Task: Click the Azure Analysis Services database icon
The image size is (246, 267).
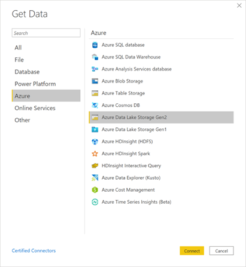Action: 95,69
